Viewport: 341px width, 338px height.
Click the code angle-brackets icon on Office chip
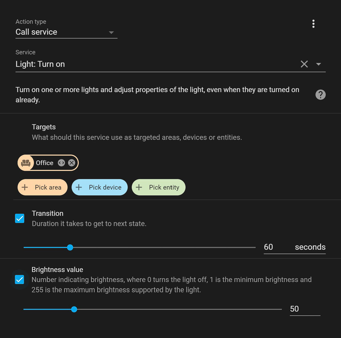(x=61, y=162)
